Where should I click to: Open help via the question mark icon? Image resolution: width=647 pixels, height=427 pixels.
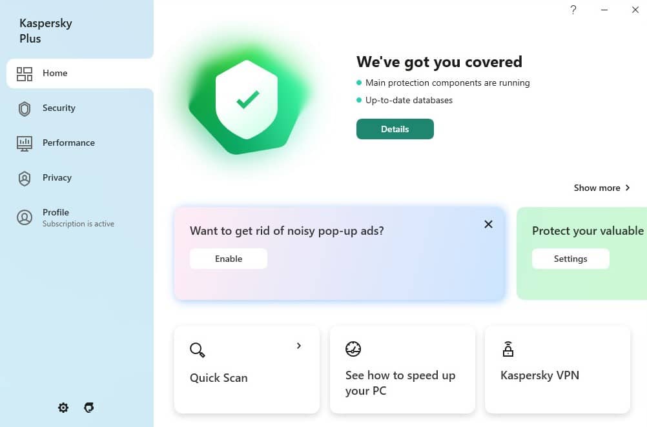tap(573, 10)
